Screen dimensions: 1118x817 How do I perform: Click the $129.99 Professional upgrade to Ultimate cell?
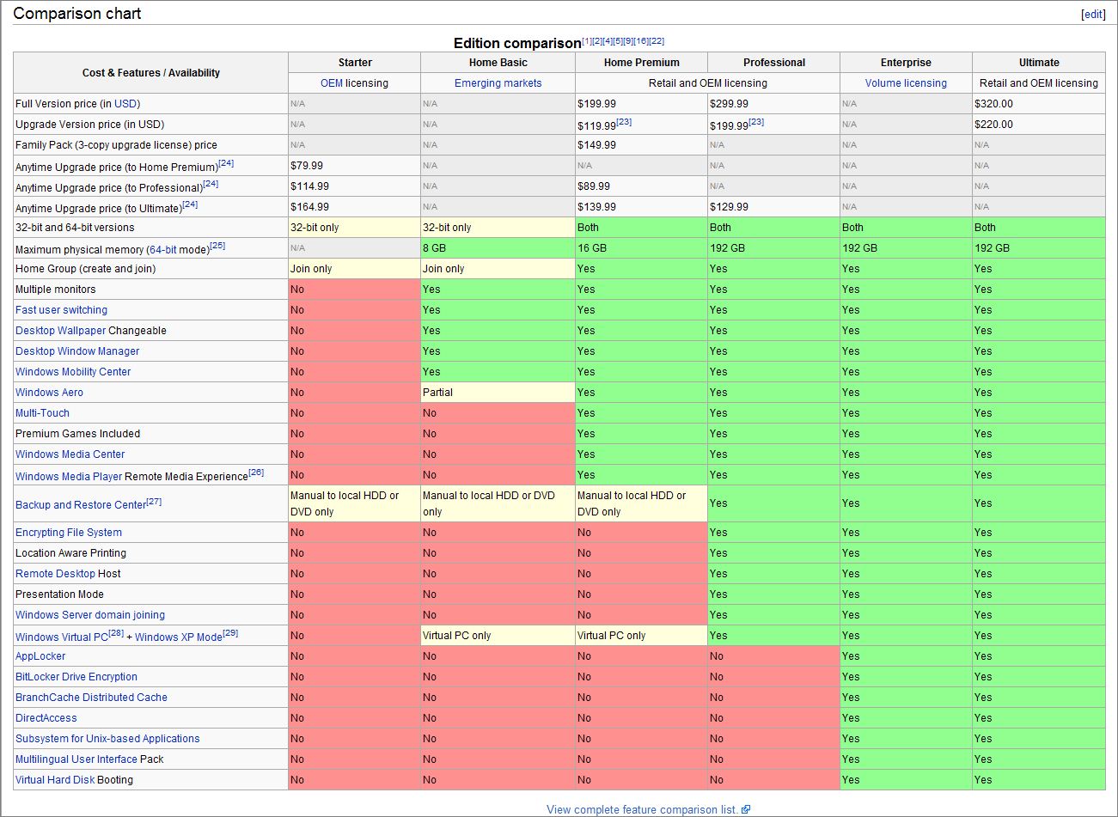coord(774,207)
